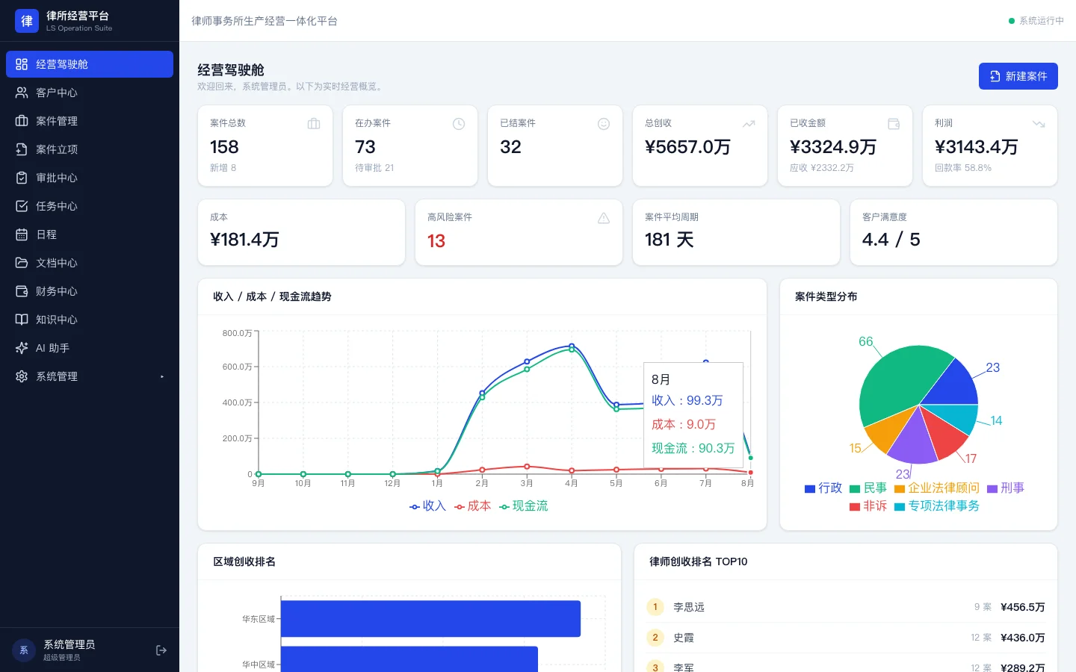Click the 案件平均周期 value 181 天
The image size is (1076, 672).
click(x=670, y=240)
